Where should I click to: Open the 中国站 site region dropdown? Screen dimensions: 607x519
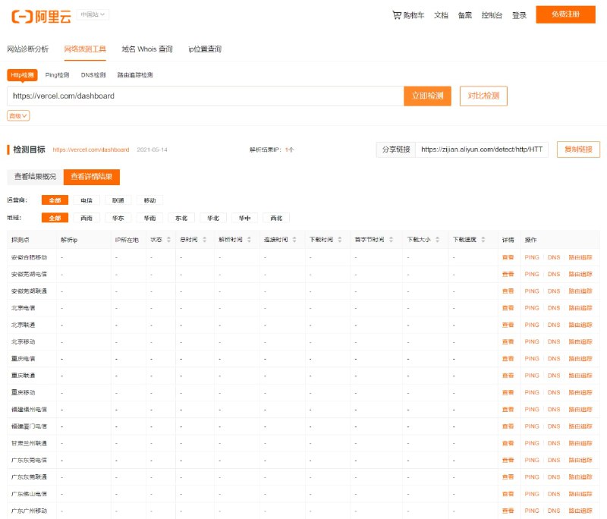[93, 14]
